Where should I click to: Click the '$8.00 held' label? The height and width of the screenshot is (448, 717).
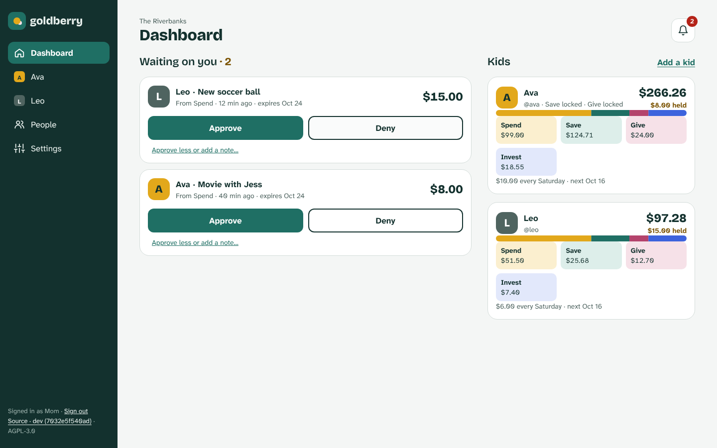(668, 105)
